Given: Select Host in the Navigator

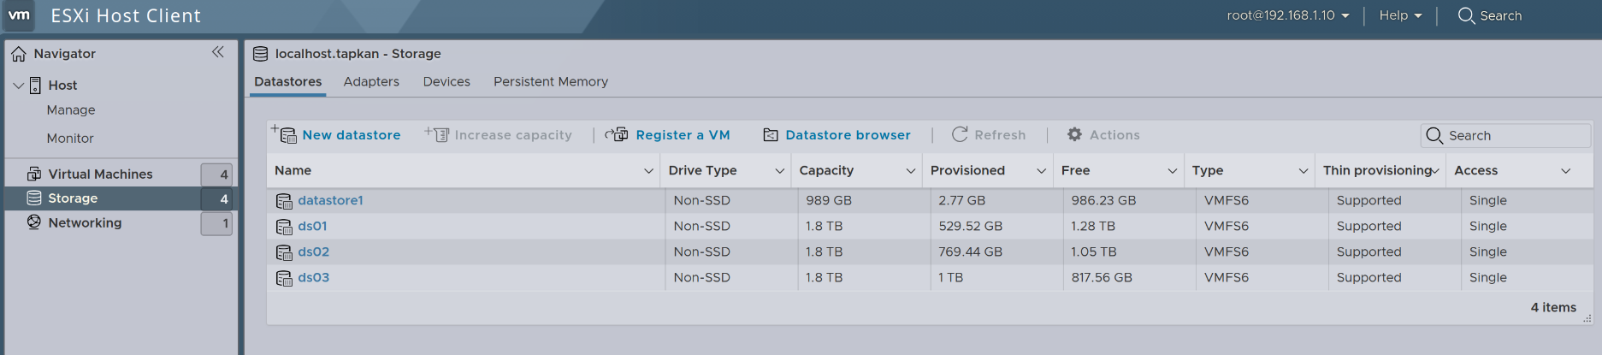Looking at the screenshot, I should pyautogui.click(x=62, y=86).
